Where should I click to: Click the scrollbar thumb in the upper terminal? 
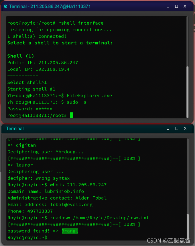pos(187,92)
